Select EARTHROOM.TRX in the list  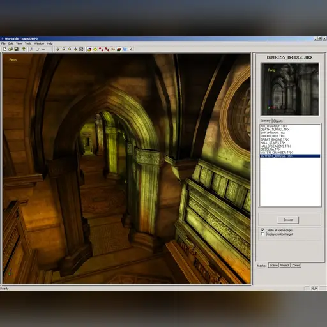point(290,133)
